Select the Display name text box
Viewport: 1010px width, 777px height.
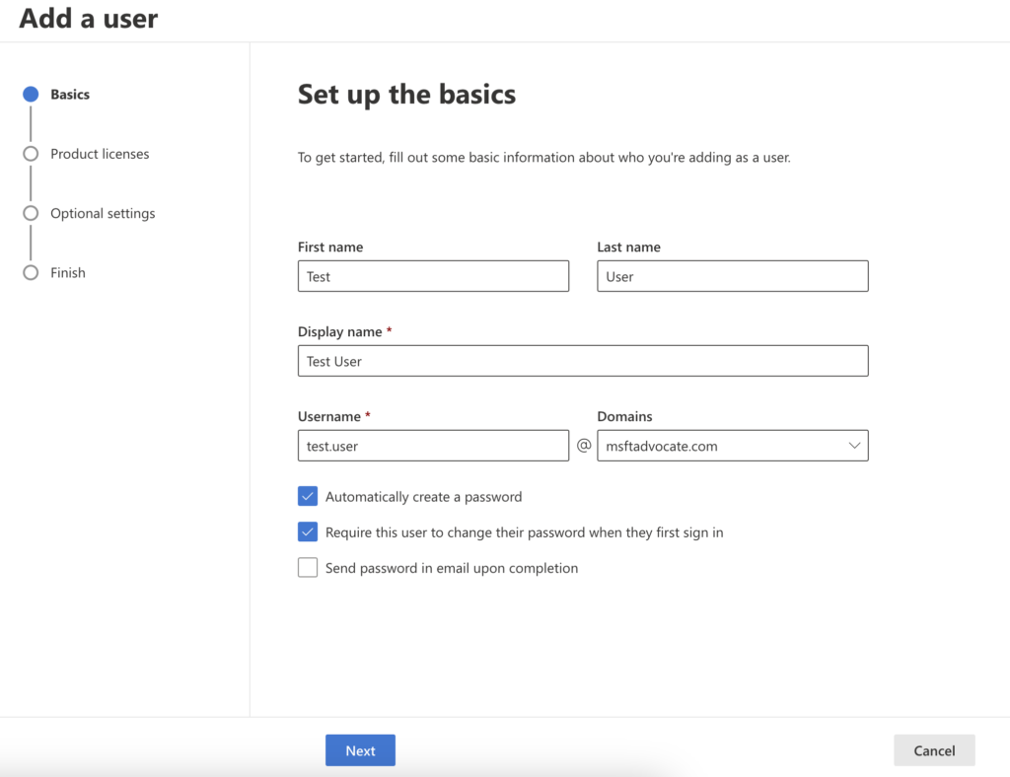[x=582, y=361]
